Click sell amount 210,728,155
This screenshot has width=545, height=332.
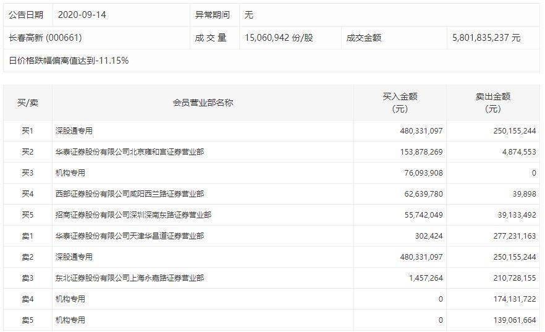pyautogui.click(x=515, y=278)
